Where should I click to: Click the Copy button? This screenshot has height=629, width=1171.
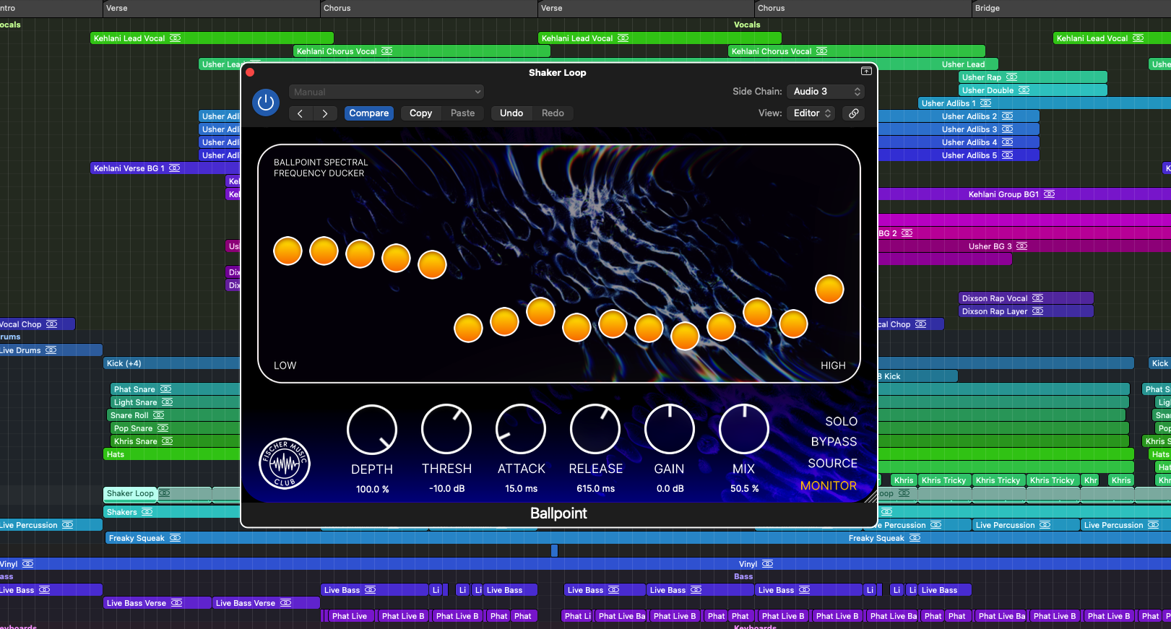coord(420,113)
